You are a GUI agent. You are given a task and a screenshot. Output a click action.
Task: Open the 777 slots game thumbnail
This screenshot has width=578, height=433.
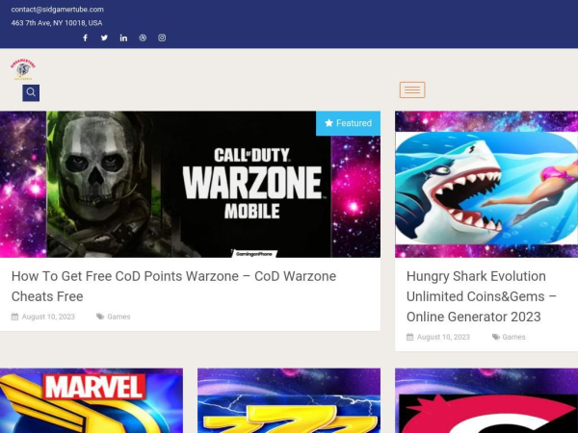point(289,400)
